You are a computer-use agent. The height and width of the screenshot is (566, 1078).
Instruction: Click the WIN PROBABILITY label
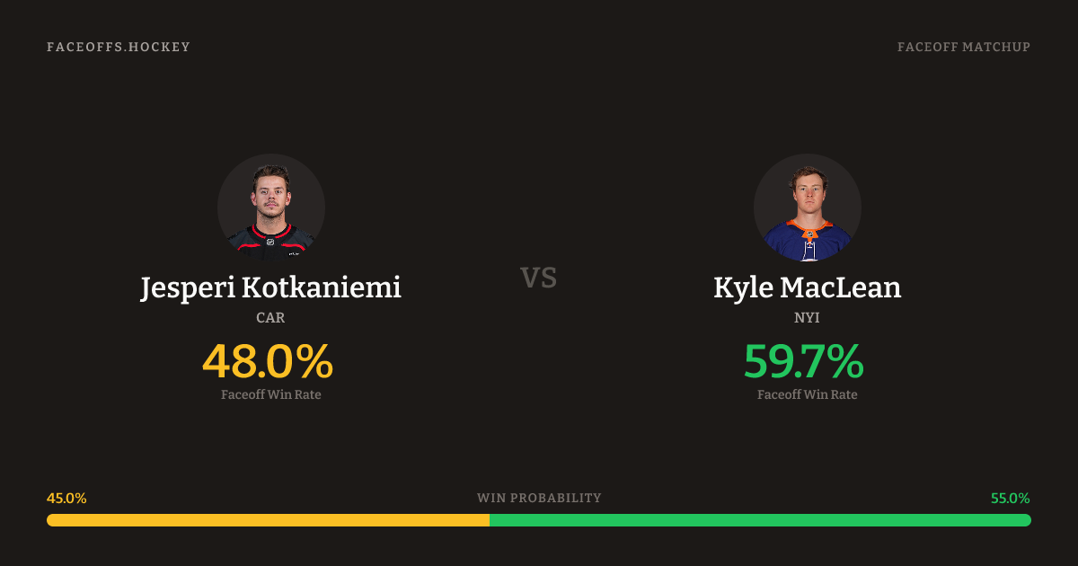(539, 498)
